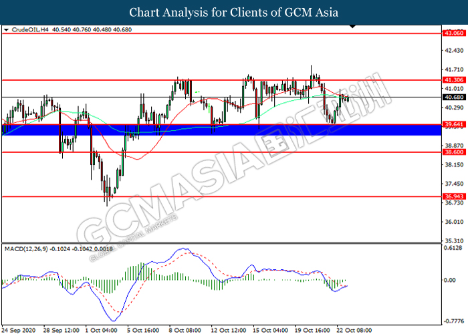
Task: Click the 35.310 price axis value
Action: (454, 240)
